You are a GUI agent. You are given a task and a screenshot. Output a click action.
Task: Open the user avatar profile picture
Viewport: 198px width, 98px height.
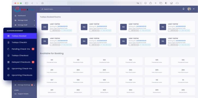click(189, 9)
